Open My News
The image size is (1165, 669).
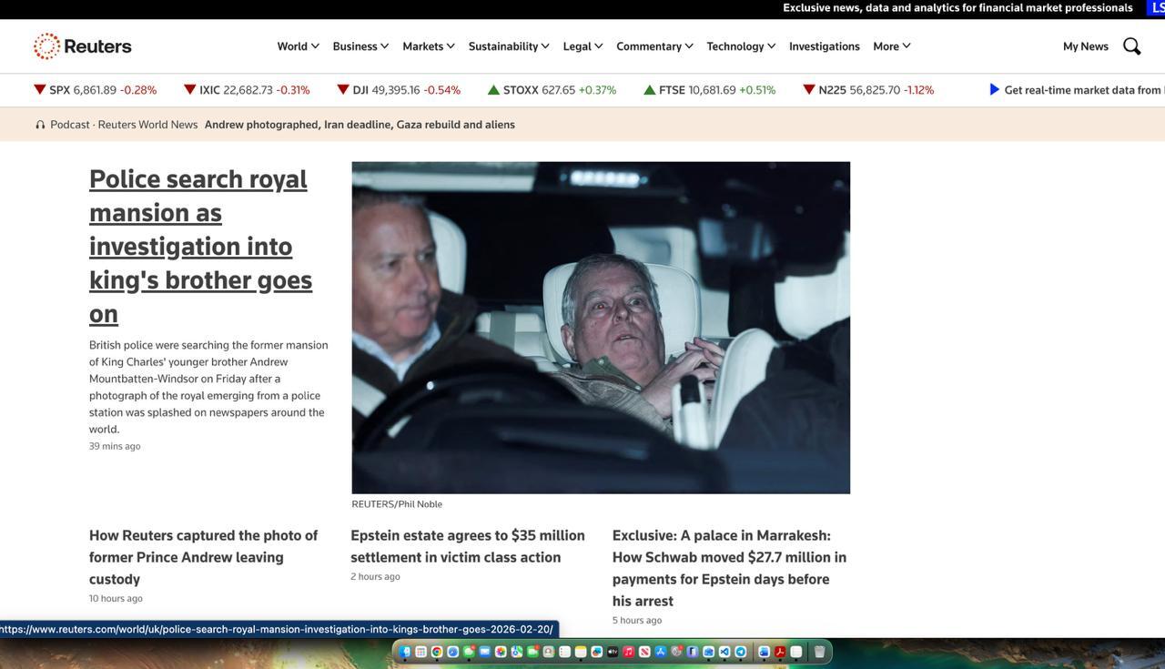[x=1085, y=46]
